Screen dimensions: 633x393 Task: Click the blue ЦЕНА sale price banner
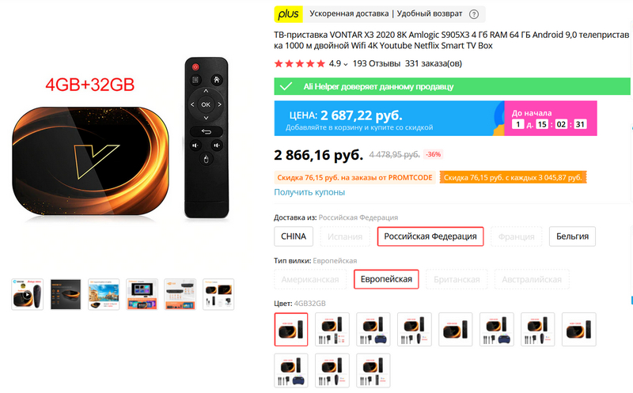(x=389, y=119)
